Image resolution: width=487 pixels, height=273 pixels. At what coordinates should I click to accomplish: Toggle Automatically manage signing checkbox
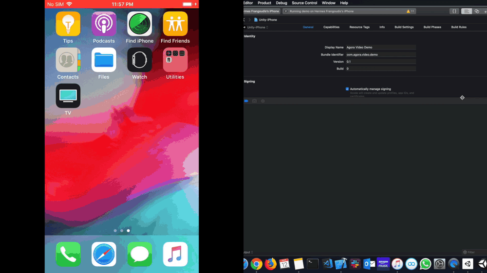(347, 89)
